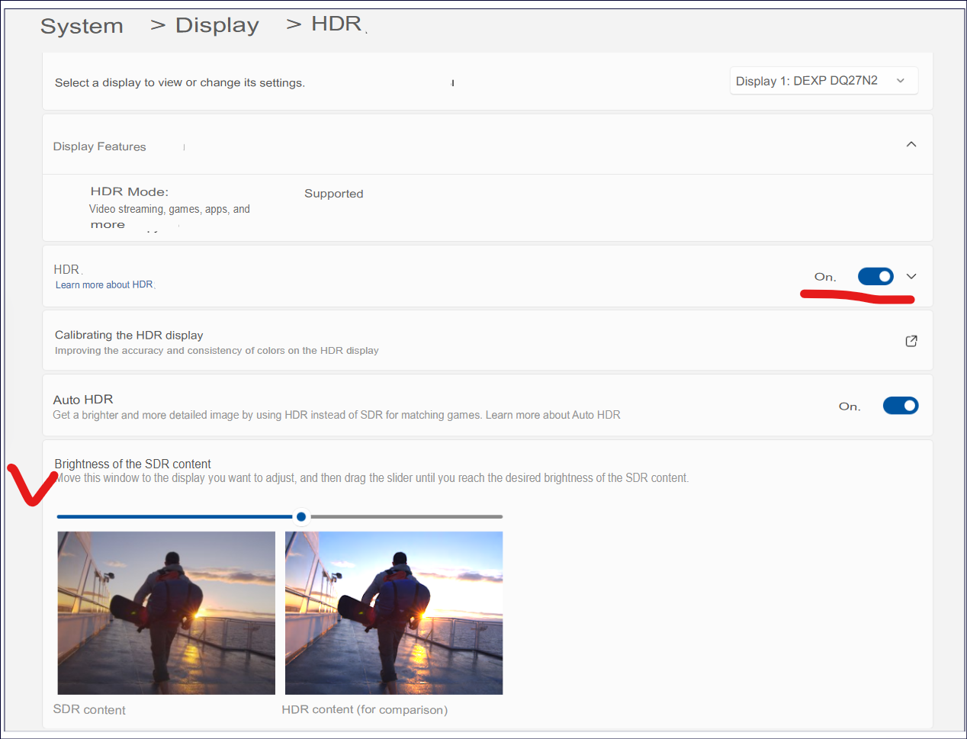Click the SDR content preview image
This screenshot has height=739, width=967.
click(x=166, y=613)
